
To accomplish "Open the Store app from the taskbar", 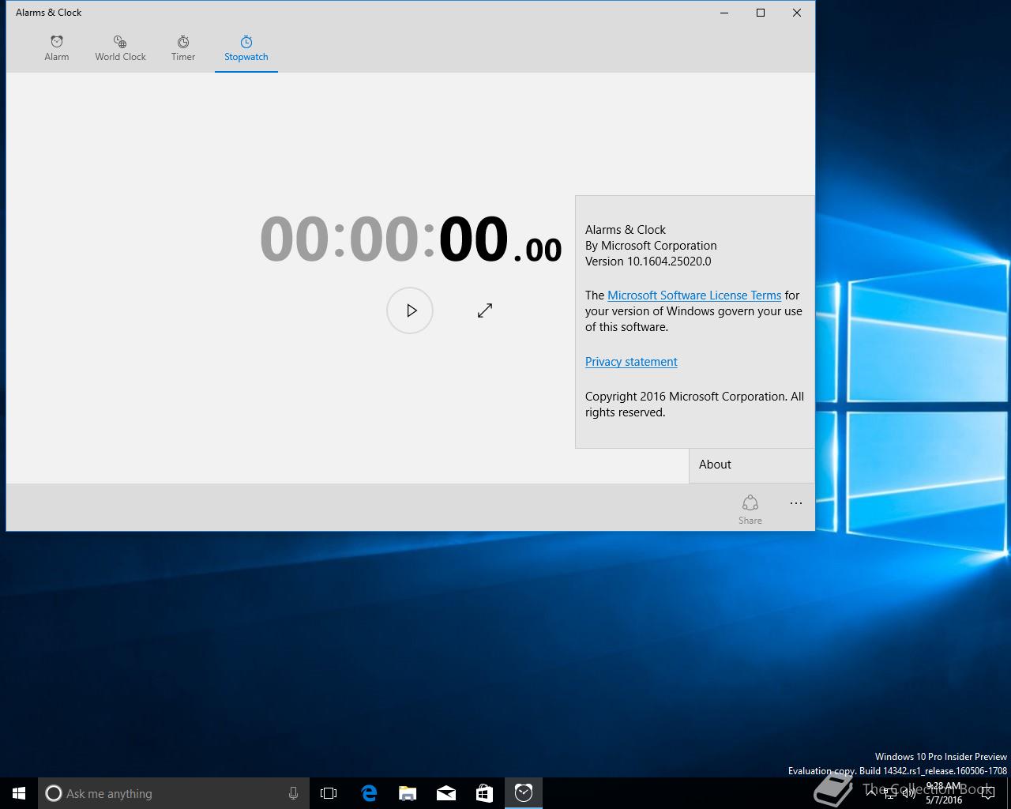I will click(x=484, y=793).
